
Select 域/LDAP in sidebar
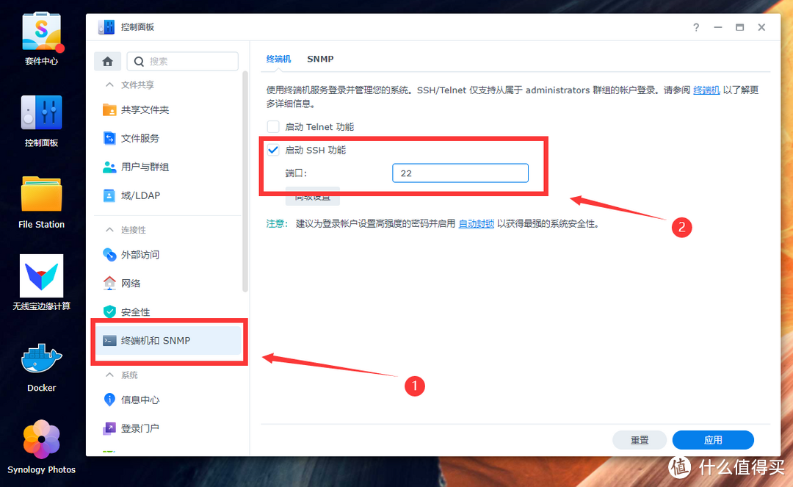point(168,195)
